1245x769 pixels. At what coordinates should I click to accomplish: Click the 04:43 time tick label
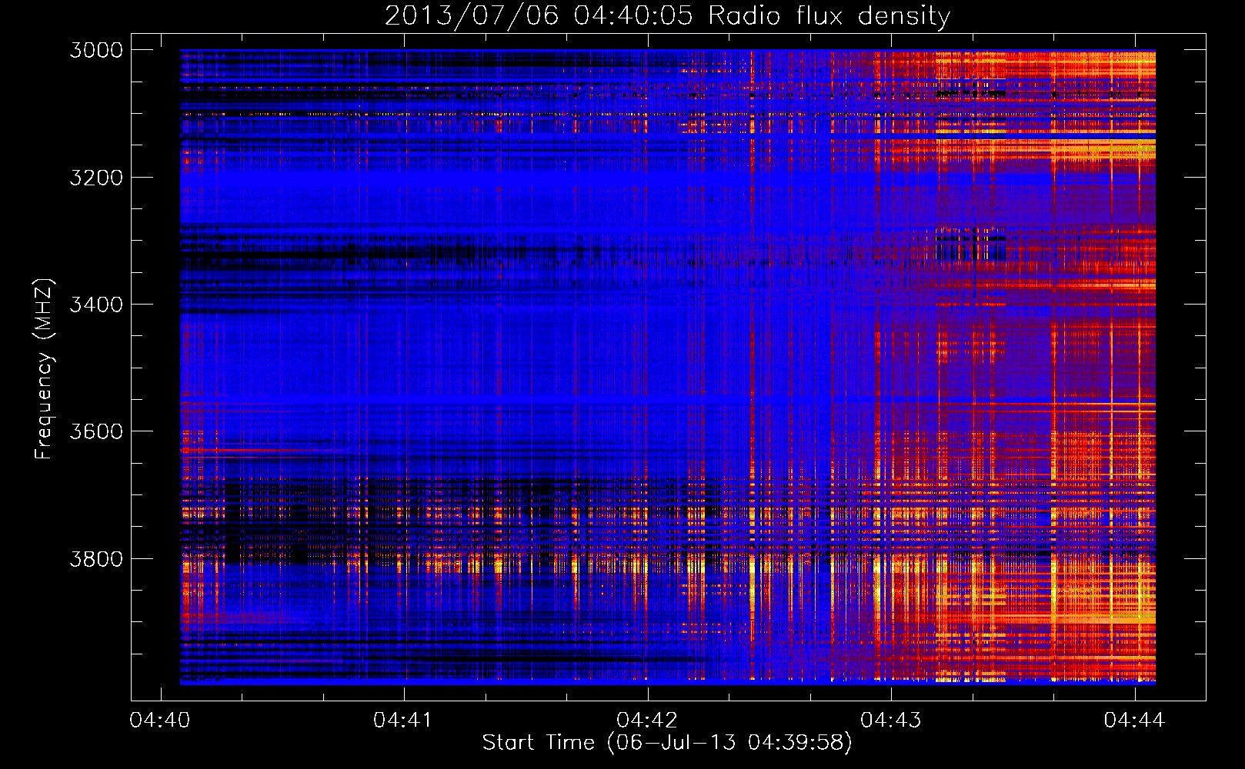[890, 721]
